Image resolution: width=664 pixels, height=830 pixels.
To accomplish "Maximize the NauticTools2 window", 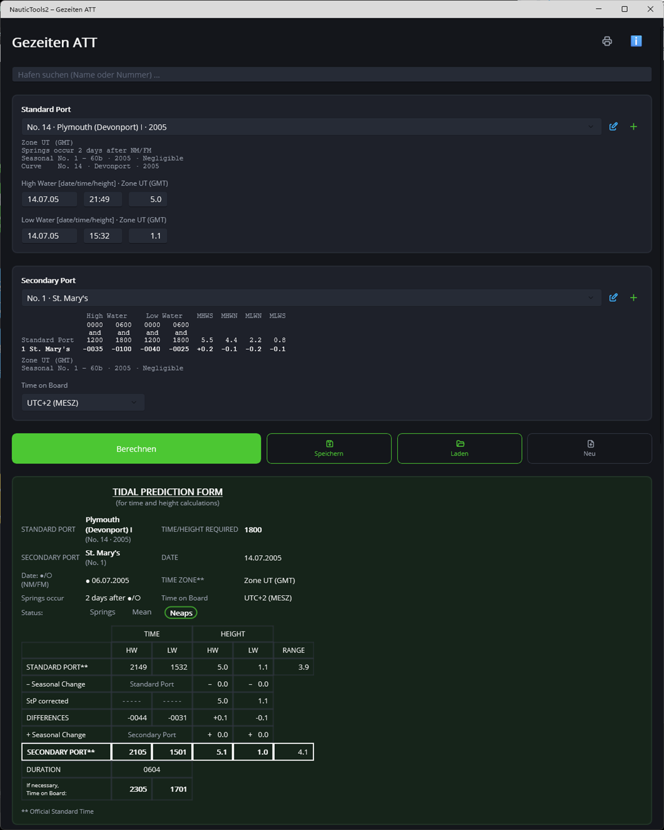I will point(625,9).
